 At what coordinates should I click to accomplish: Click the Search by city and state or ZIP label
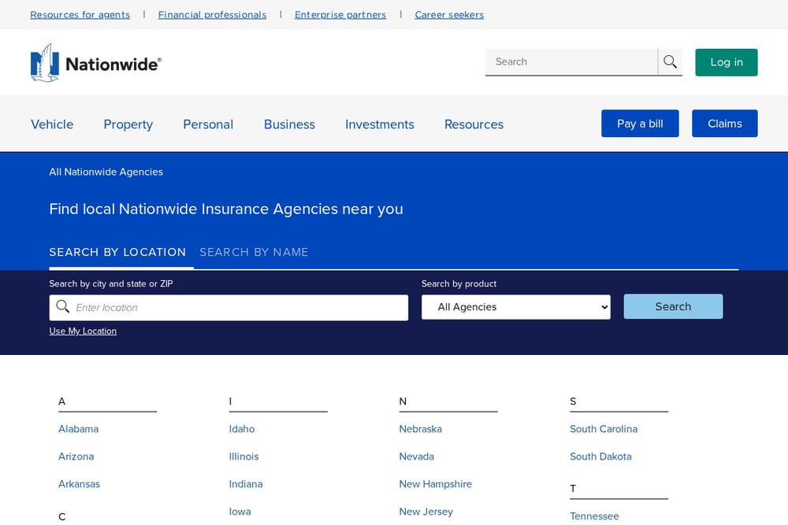[x=111, y=283]
